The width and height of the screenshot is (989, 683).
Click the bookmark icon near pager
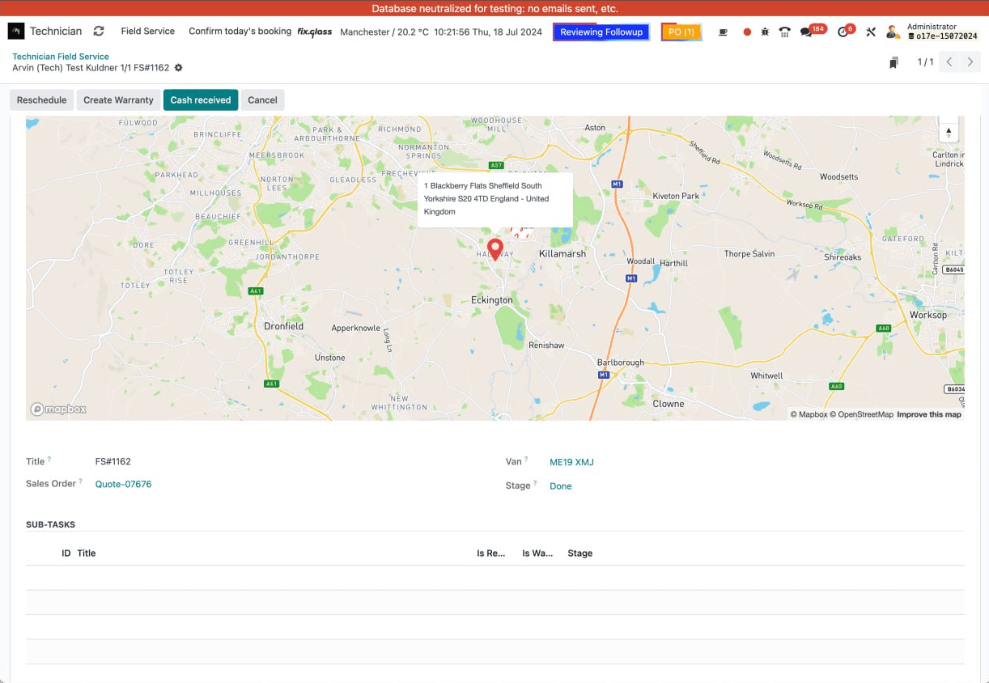click(893, 63)
